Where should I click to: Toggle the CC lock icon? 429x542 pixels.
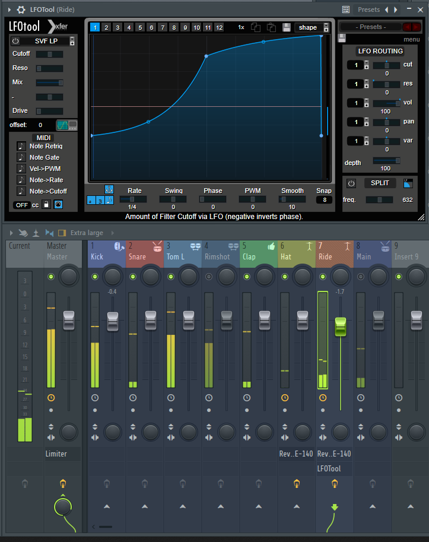(46, 205)
